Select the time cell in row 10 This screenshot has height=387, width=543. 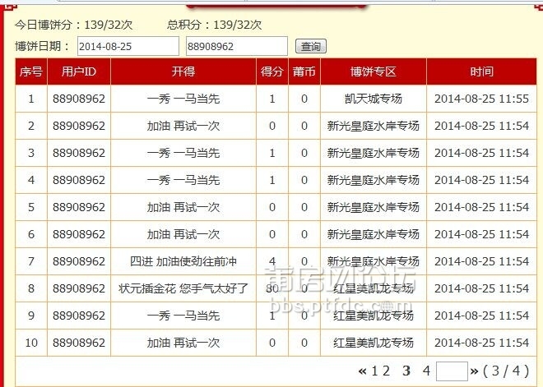(481, 343)
